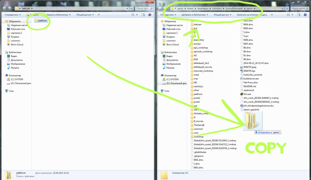Screen dimensions: 311x180
Task: Select bulletserver.exe file
Action: [x=251, y=78]
